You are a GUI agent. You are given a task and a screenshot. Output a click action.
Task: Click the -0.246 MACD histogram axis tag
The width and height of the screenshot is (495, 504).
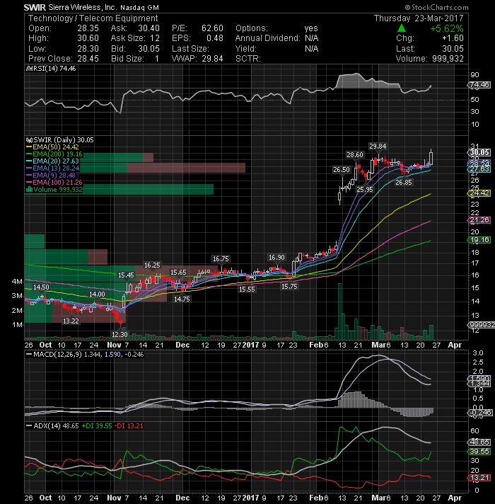(x=479, y=413)
